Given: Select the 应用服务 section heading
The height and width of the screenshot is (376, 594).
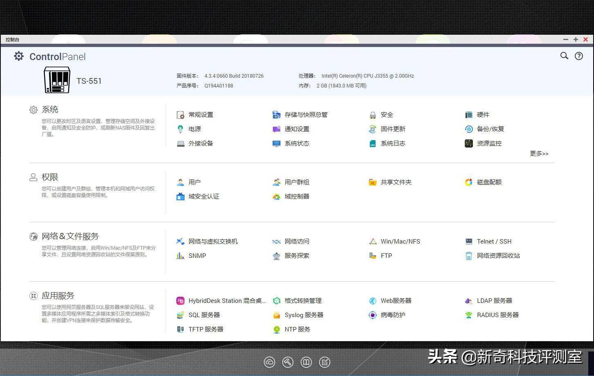Looking at the screenshot, I should pos(58,295).
